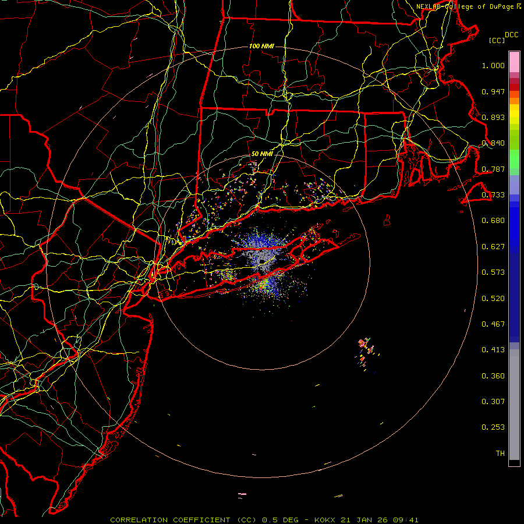Select the "DCC" label above the color scale
Viewport: 524px width, 524px height.
point(511,35)
